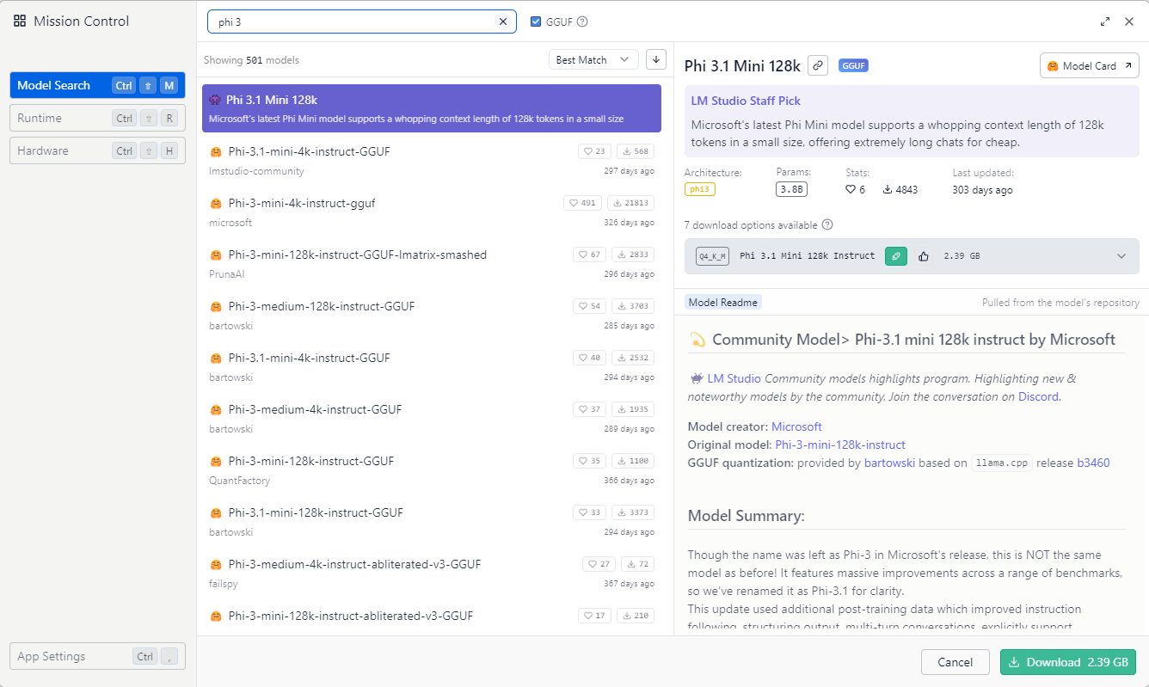1149x687 pixels.
Task: Clear the search field with X icon
Action: [503, 21]
